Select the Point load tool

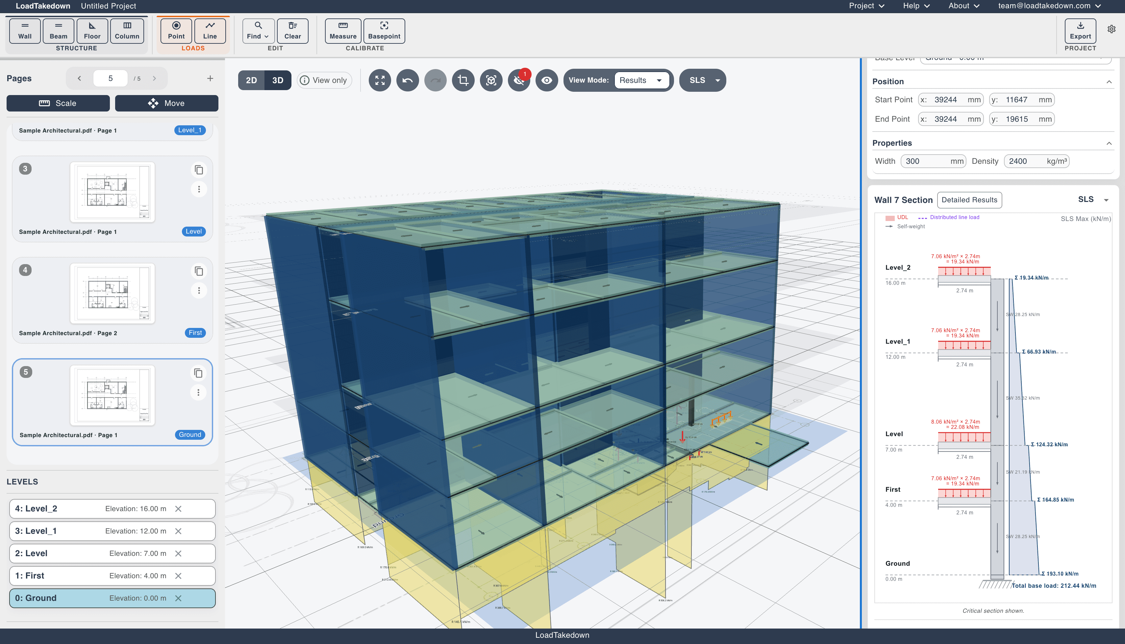[176, 31]
